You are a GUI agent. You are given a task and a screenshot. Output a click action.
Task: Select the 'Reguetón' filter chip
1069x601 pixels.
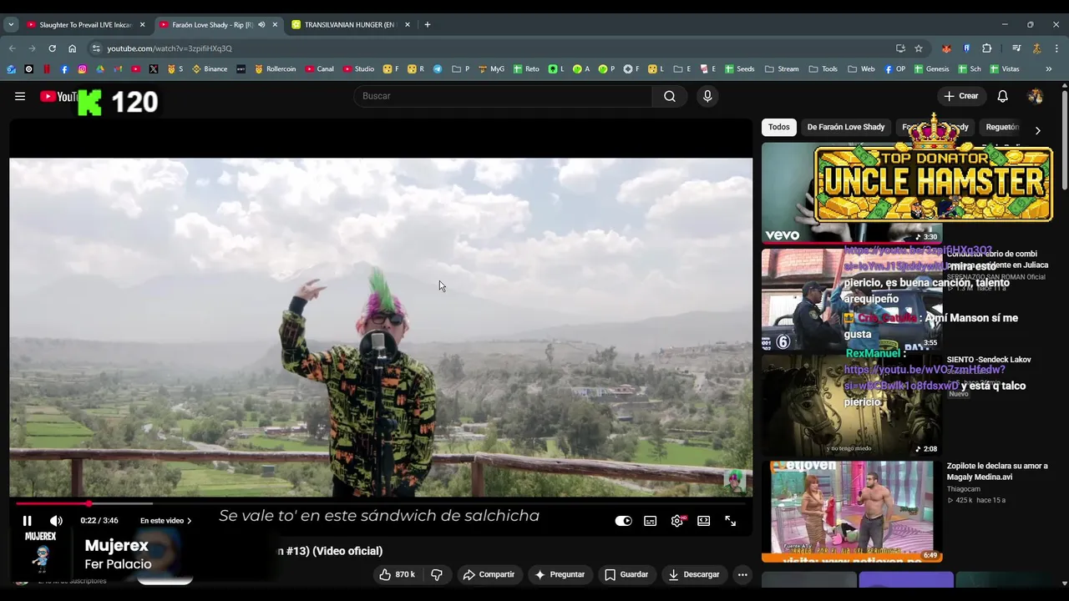pyautogui.click(x=1002, y=127)
